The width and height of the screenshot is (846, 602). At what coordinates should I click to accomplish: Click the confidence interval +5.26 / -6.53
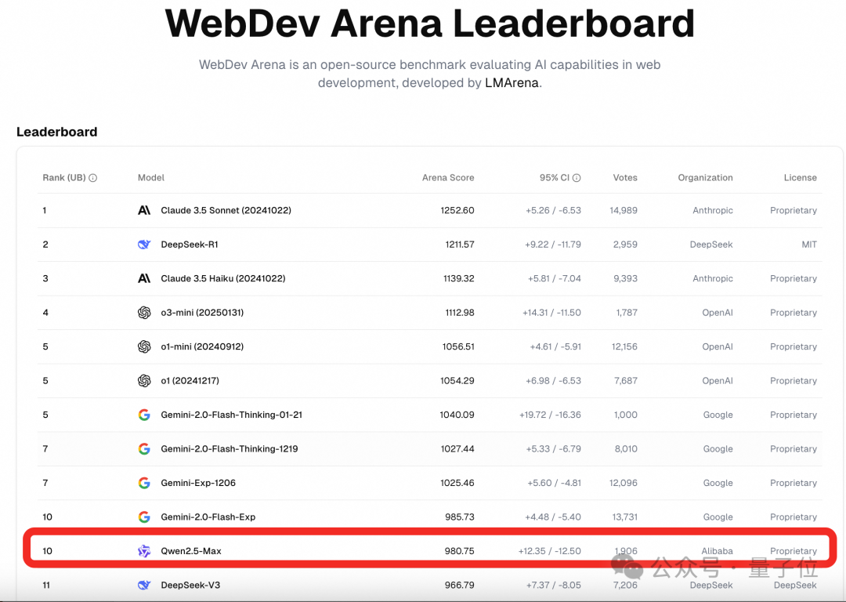pyautogui.click(x=554, y=210)
